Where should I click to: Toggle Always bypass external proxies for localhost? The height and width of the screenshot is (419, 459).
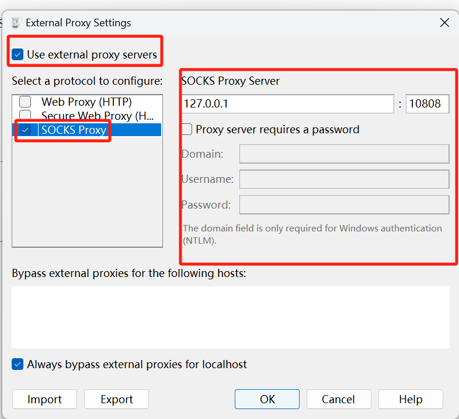(x=18, y=365)
